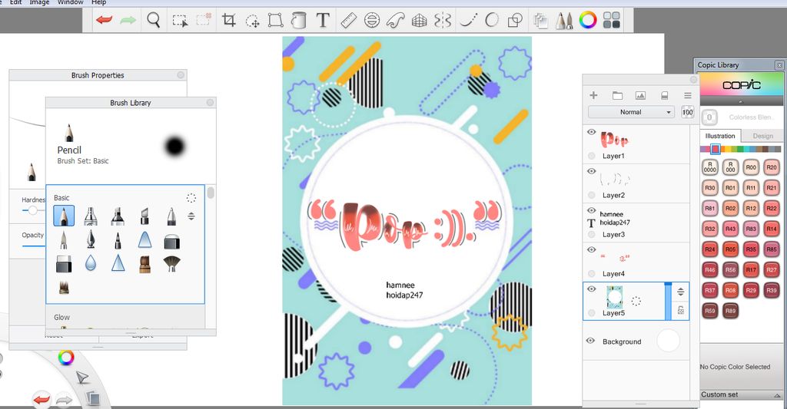
Task: Switch to the Illustration tab
Action: tap(719, 136)
